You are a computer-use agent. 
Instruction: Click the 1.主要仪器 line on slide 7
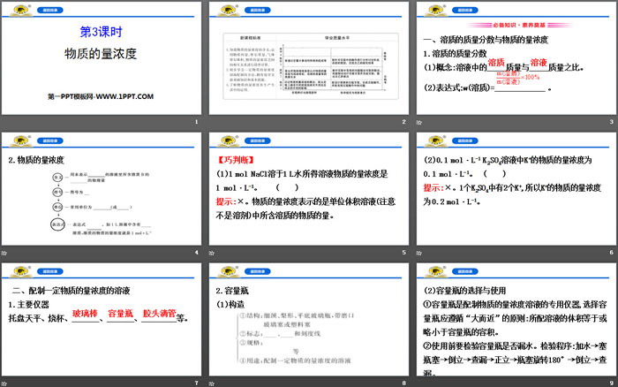point(29,305)
